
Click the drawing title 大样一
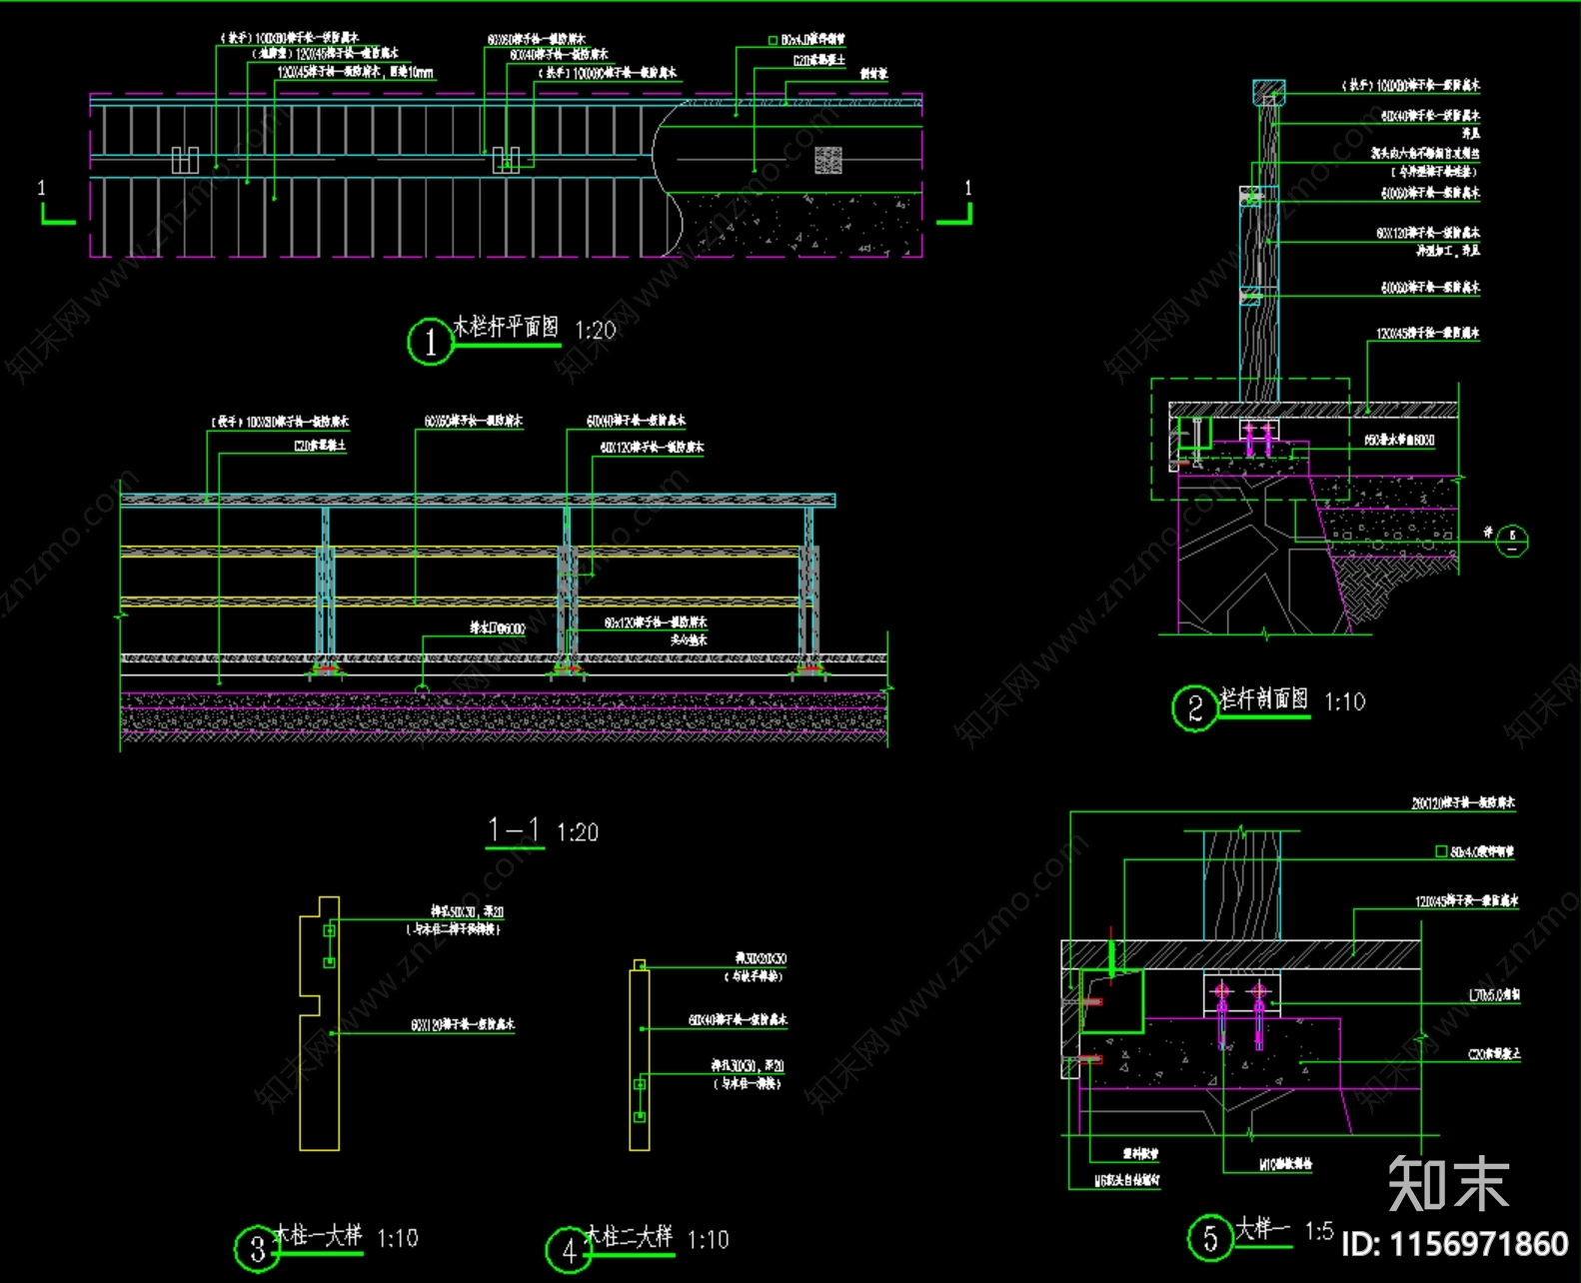(x=1263, y=1227)
